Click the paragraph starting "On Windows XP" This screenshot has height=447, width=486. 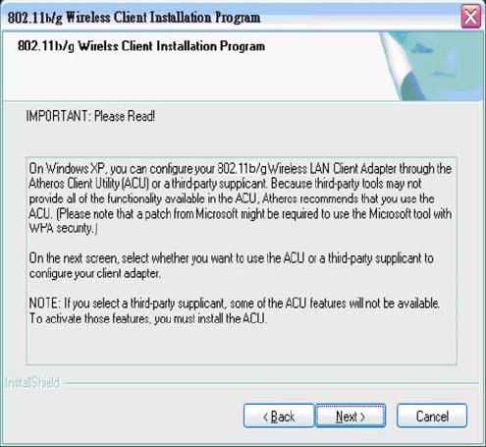point(241,198)
